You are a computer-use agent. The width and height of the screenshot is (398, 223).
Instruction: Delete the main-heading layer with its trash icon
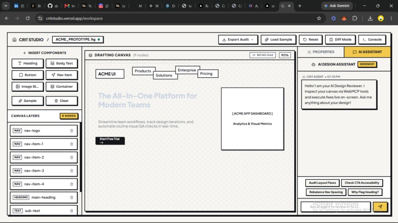pyautogui.click(x=72, y=197)
